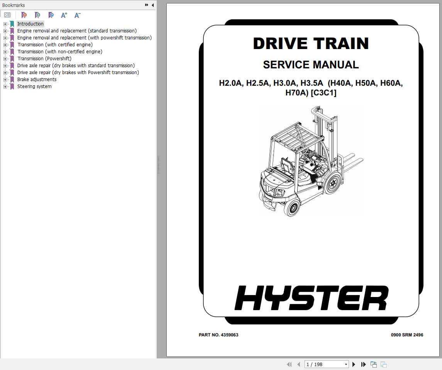This screenshot has height=370, width=442.
Task: Expand Engine removal (with powershift transmission) bookmark
Action: coord(5,38)
